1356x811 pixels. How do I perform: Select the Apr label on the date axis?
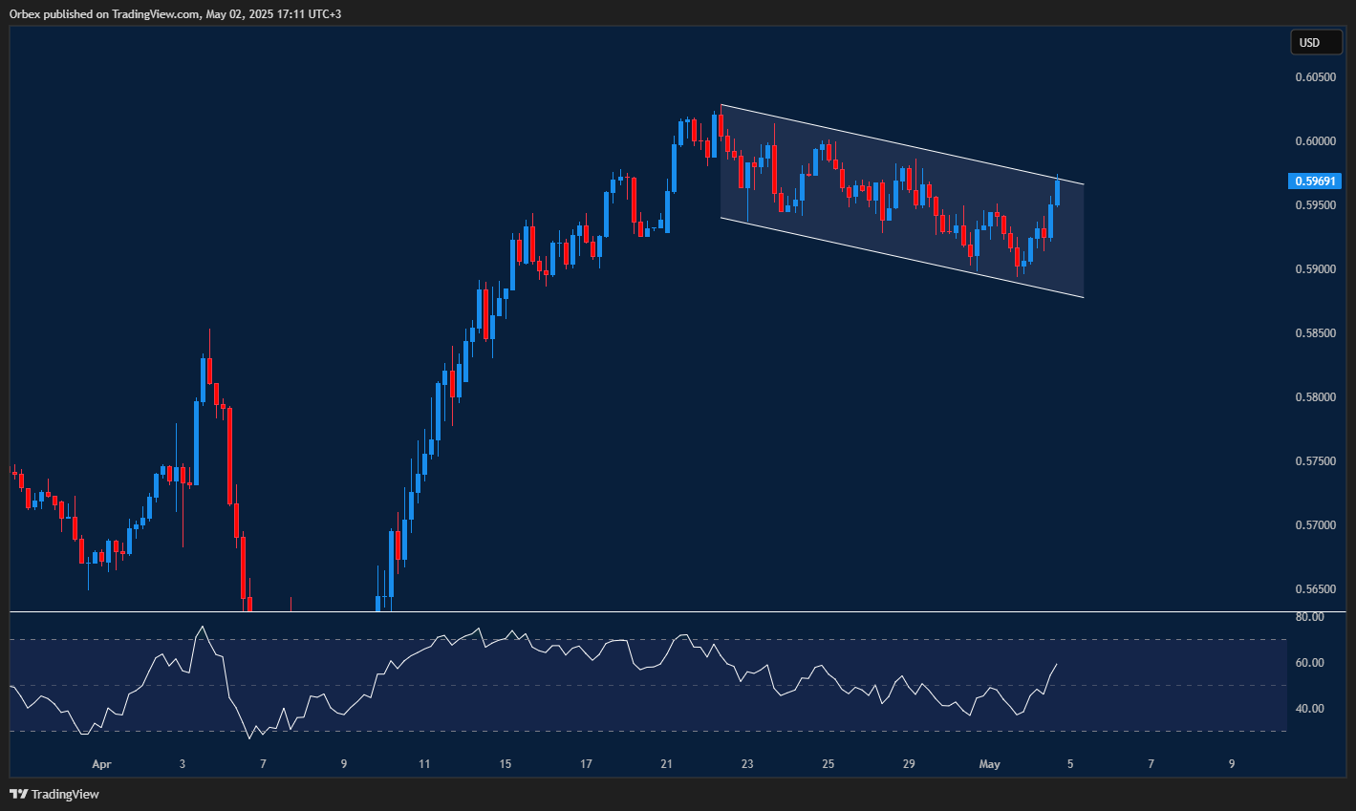tap(101, 764)
